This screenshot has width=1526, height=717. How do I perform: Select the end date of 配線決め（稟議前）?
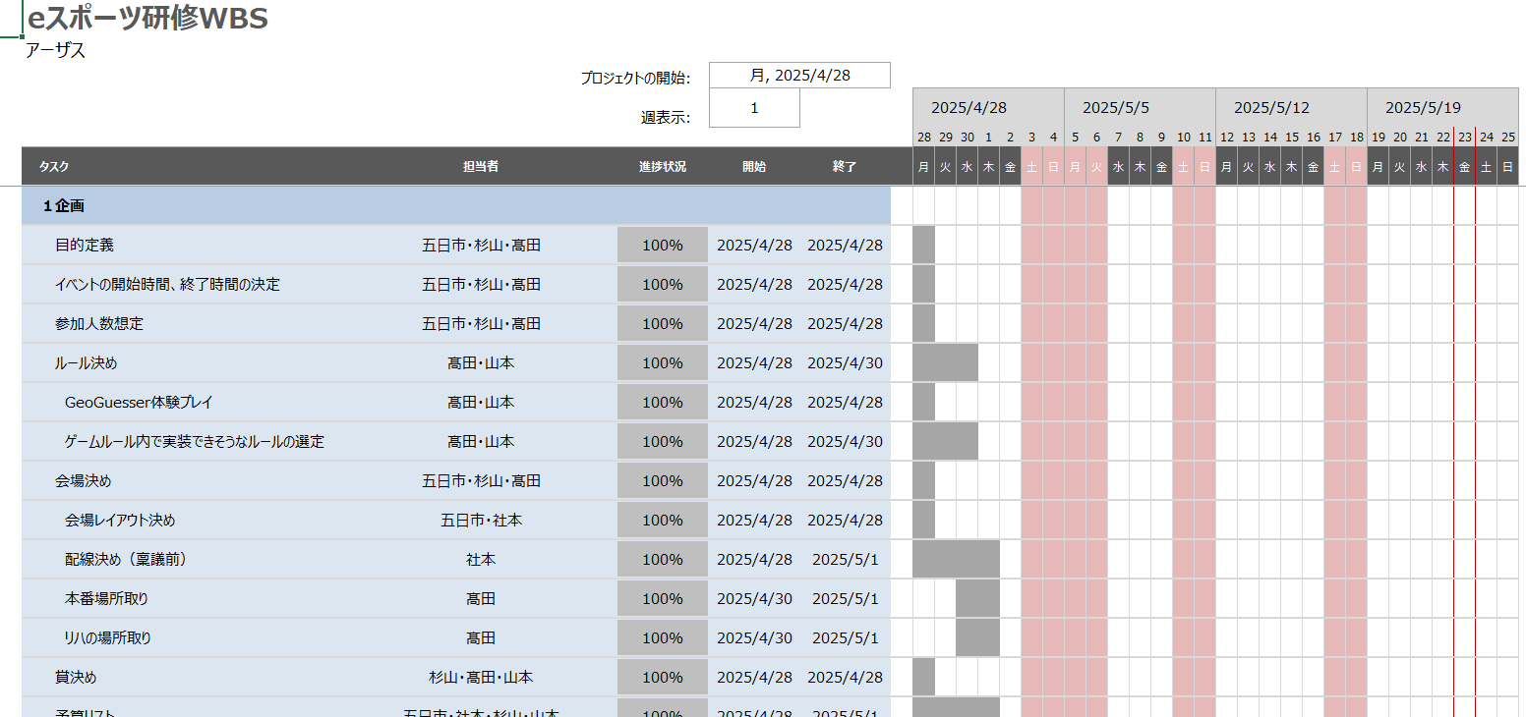tap(845, 560)
